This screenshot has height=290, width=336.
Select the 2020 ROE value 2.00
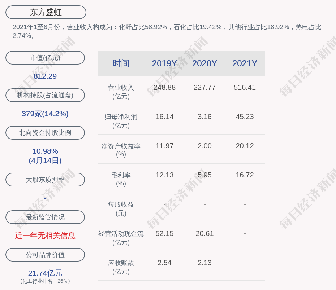coord(204,146)
